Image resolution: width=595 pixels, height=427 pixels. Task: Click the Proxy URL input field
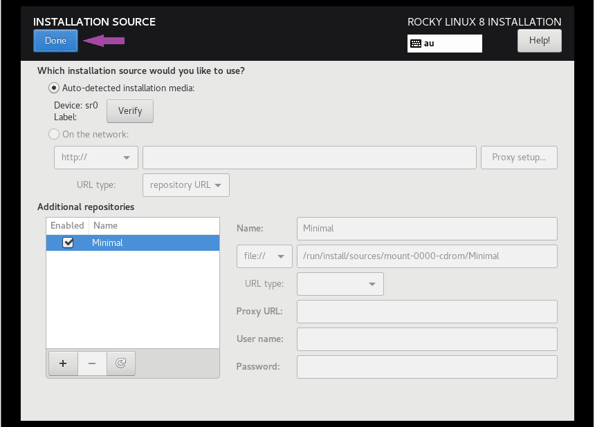[427, 312]
